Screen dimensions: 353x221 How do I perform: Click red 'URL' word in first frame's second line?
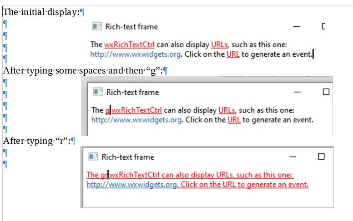pyautogui.click(x=233, y=54)
